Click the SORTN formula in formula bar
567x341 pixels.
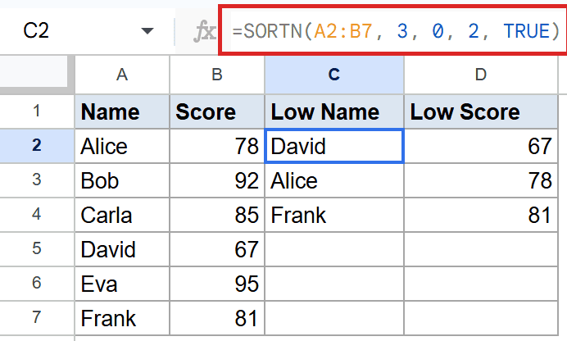(396, 30)
